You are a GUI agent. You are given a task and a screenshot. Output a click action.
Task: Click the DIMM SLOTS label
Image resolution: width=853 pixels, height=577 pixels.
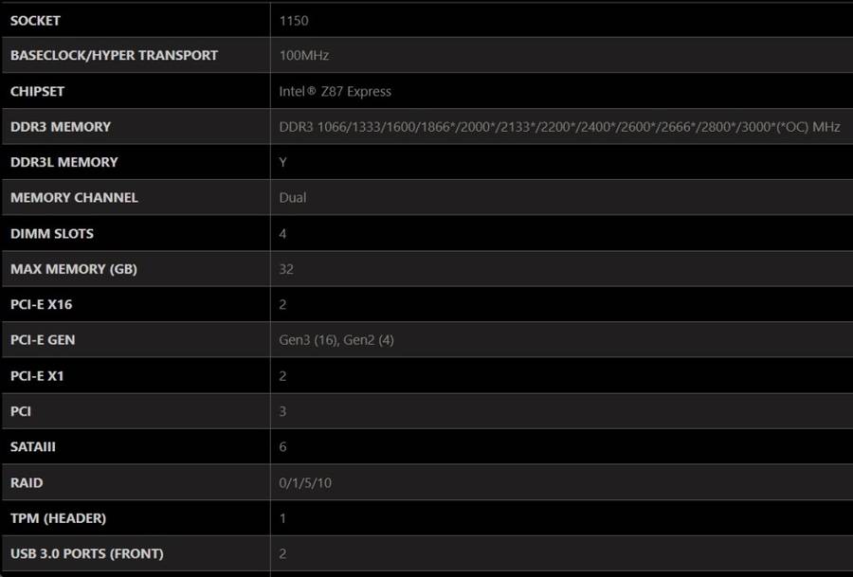pos(51,233)
